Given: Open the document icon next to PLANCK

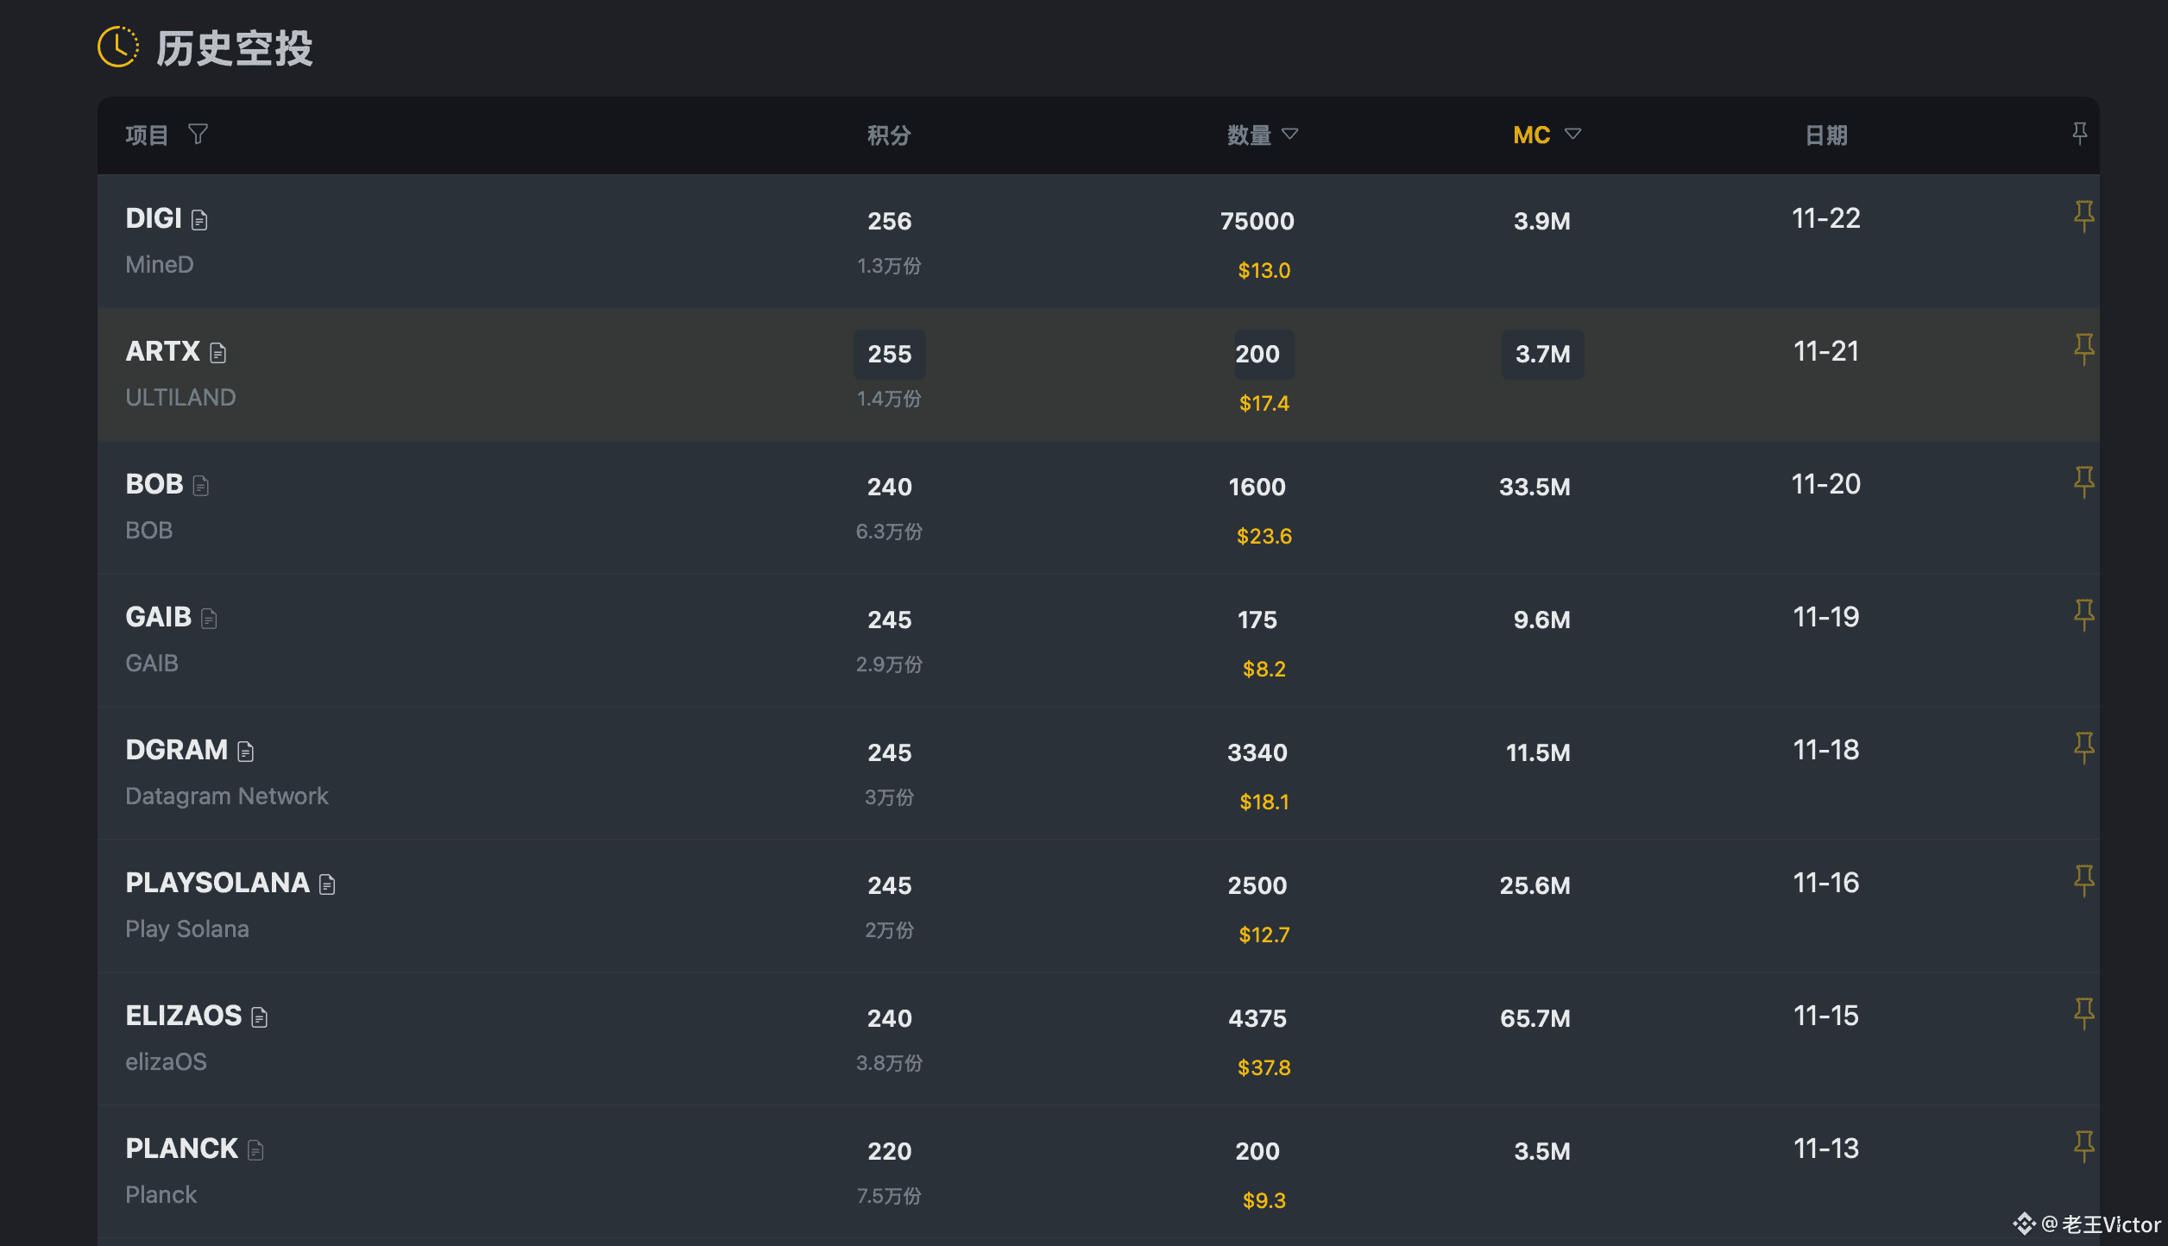Looking at the screenshot, I should point(255,1151).
